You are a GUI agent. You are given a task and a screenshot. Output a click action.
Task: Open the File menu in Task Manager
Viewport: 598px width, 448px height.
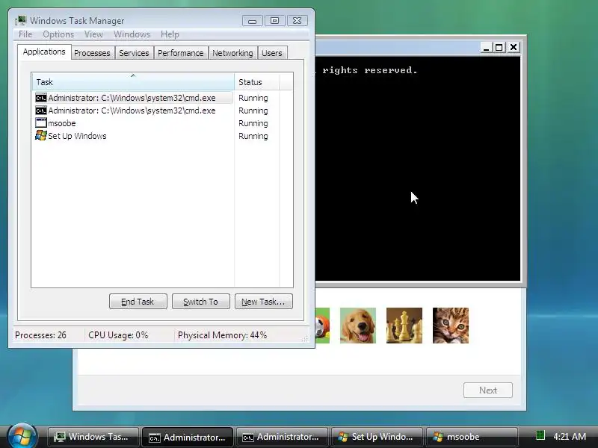click(25, 34)
